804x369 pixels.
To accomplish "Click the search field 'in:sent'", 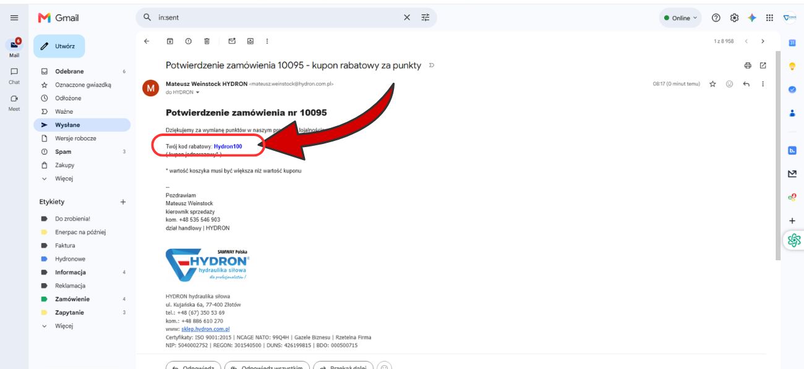I will [x=278, y=18].
